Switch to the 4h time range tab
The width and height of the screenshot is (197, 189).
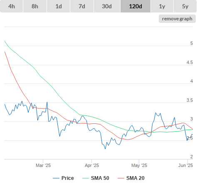point(12,6)
